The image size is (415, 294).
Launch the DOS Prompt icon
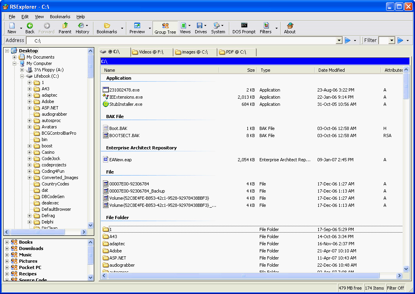tap(244, 25)
